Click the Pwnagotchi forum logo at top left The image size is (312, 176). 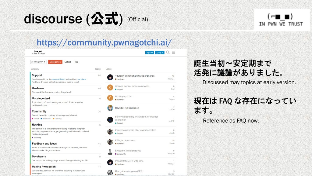38,53
